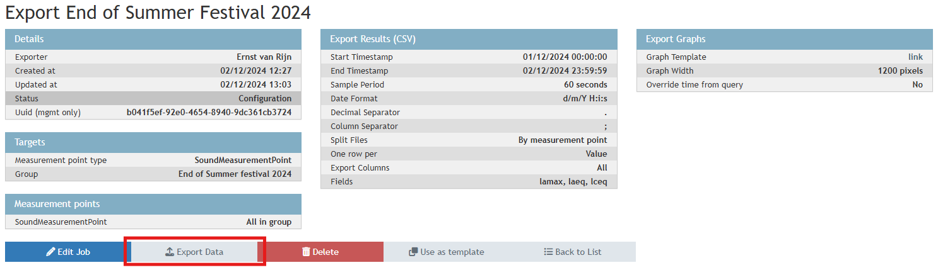Click the page title Export End of Summer Festival
The width and height of the screenshot is (938, 270).
pos(158,13)
